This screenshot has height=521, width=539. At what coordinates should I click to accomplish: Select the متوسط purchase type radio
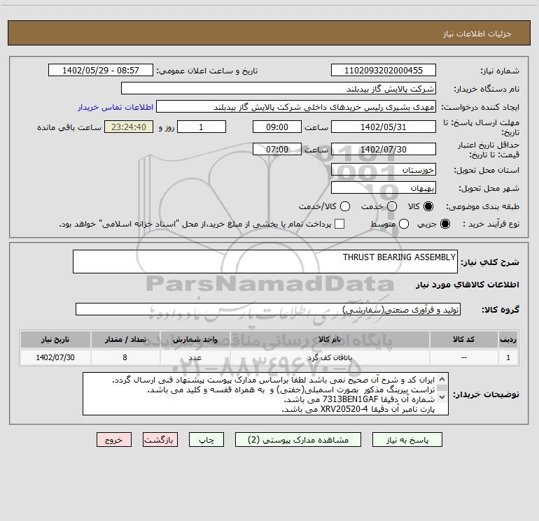[404, 224]
